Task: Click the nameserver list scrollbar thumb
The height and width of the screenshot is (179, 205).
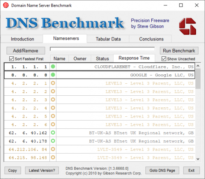Action: [x=198, y=79]
